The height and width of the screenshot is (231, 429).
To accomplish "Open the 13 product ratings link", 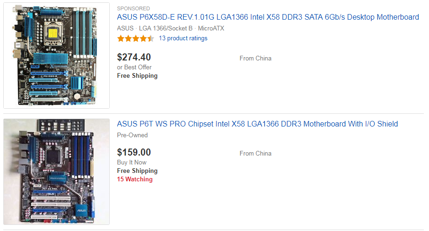I will click(183, 38).
